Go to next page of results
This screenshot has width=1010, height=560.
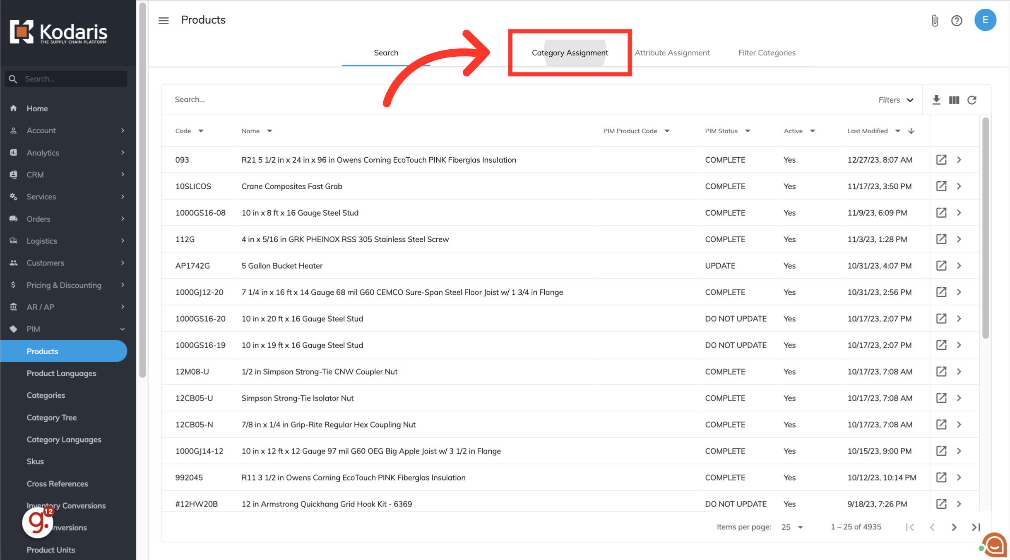(x=954, y=527)
